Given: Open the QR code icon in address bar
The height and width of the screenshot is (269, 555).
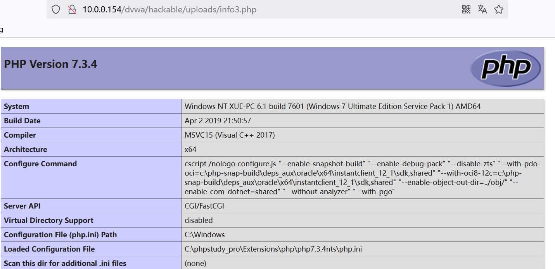Looking at the screenshot, I should (466, 10).
